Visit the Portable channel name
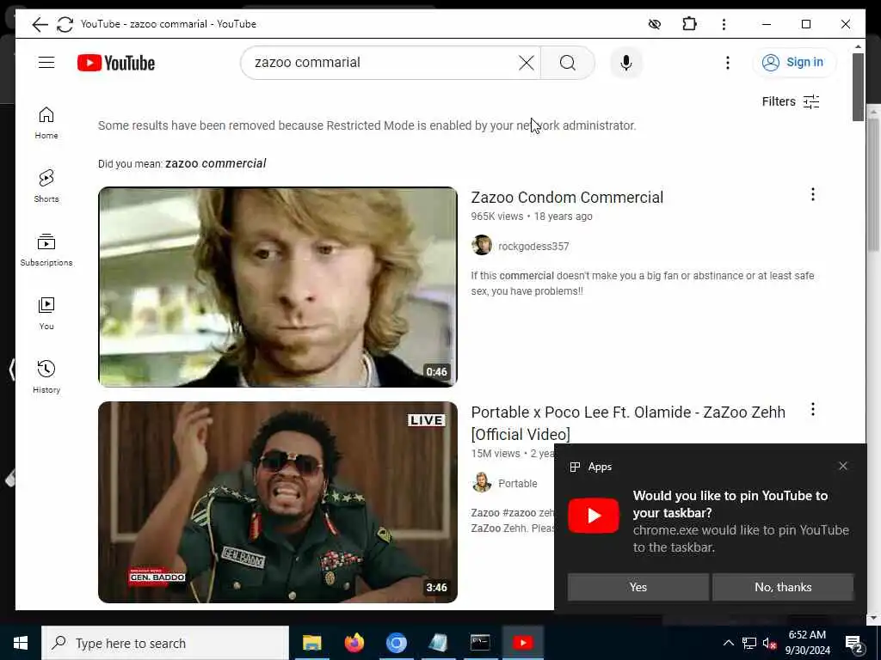 click(517, 484)
